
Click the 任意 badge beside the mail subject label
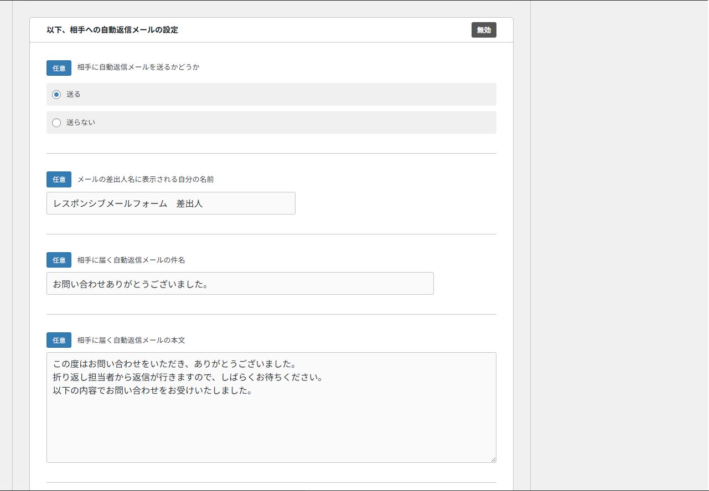(58, 259)
